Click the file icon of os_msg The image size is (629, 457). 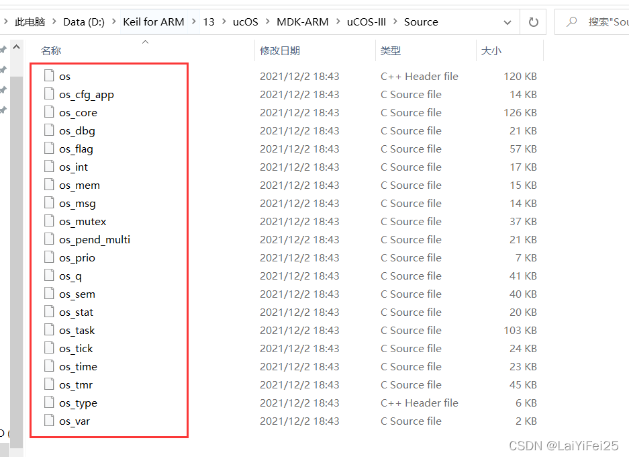(49, 202)
